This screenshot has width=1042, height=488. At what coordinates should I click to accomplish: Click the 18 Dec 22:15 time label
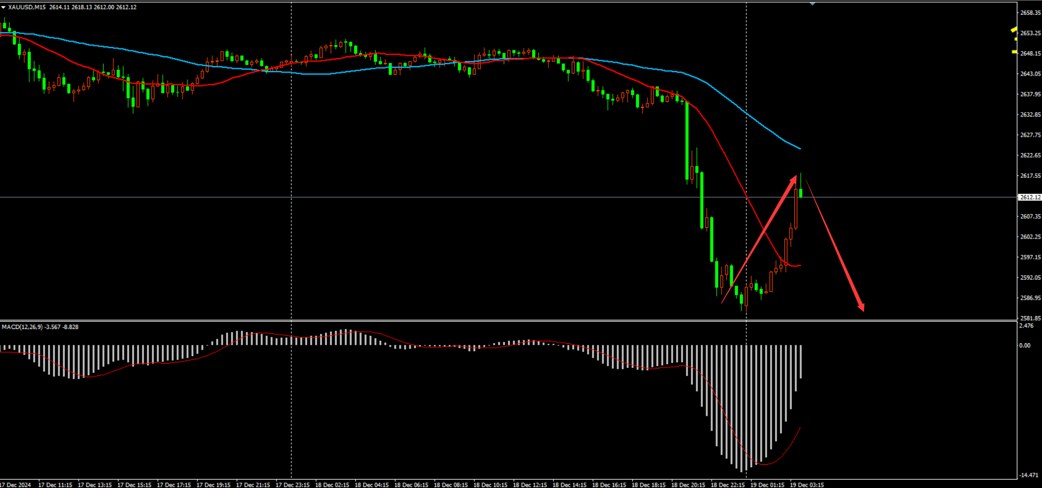point(727,485)
